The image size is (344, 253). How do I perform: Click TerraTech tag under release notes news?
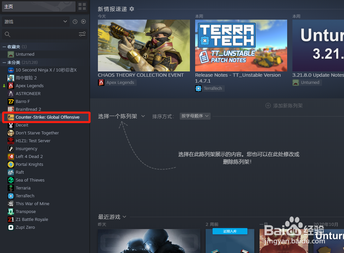click(x=210, y=88)
